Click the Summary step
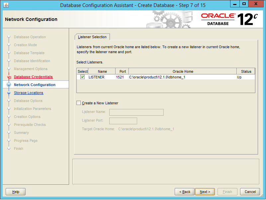 [21, 133]
